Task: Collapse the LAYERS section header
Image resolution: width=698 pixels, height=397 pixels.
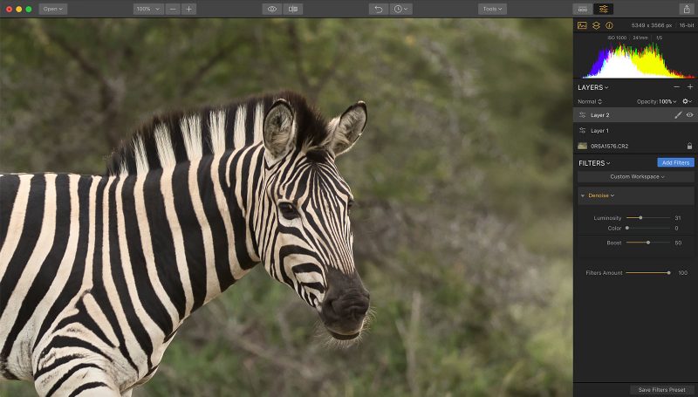Action: [593, 87]
